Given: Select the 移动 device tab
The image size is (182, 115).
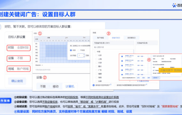Looking at the screenshot, I should (56, 87).
